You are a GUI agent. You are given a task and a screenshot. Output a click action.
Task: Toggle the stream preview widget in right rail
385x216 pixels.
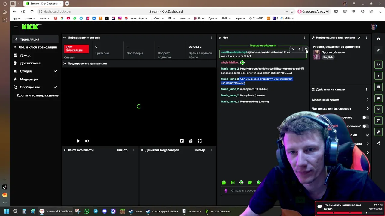[379, 64]
